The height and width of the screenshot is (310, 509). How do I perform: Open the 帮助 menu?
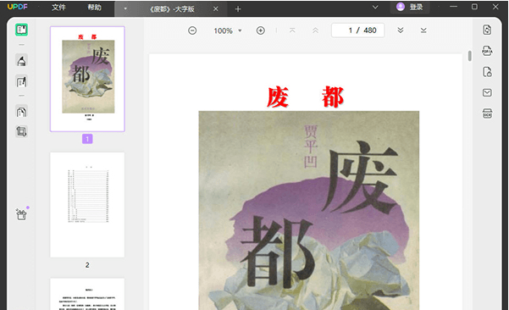(x=95, y=7)
